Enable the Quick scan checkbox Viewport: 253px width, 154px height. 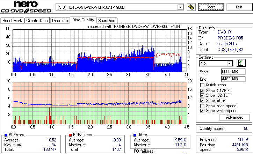(x=202, y=85)
